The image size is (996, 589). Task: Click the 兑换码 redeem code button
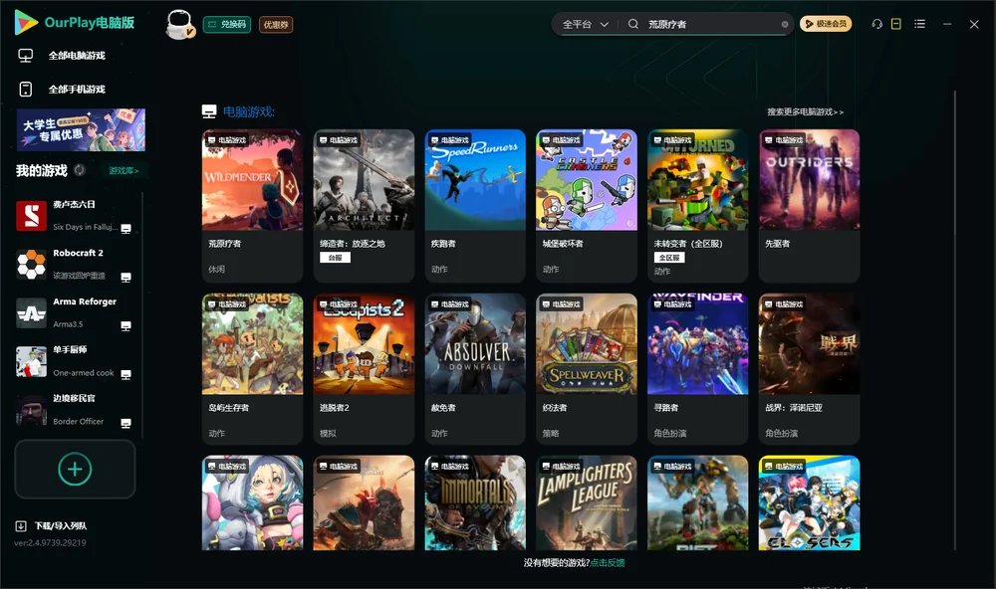(227, 24)
